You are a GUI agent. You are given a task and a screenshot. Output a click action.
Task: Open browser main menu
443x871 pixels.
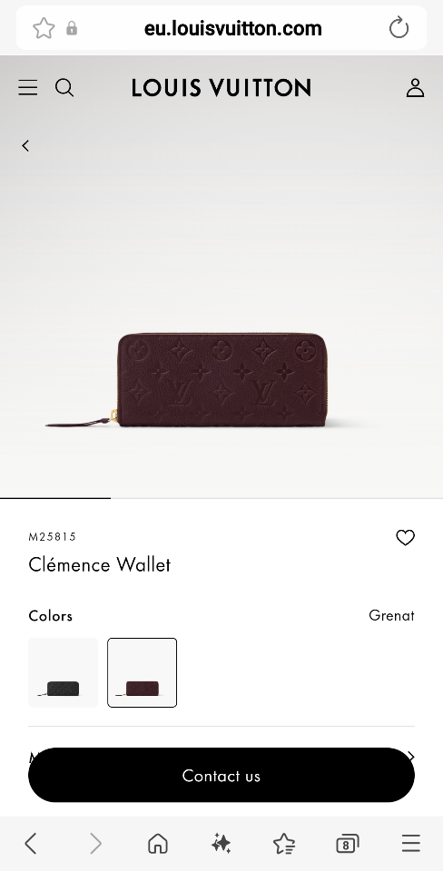pos(411,844)
